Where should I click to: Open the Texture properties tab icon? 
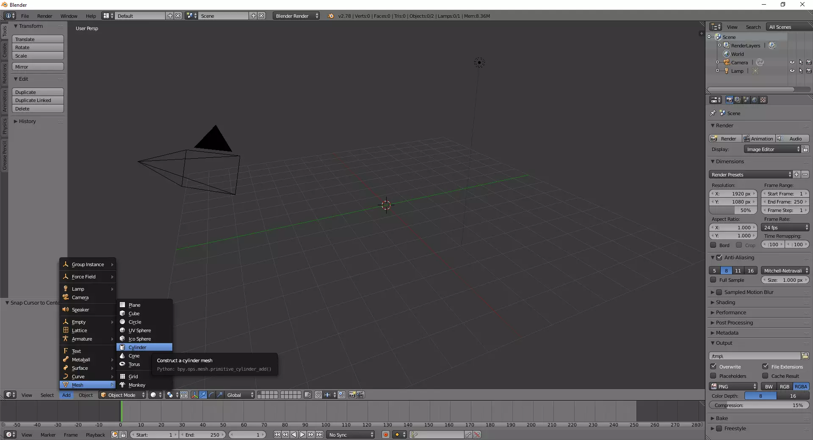(x=763, y=100)
